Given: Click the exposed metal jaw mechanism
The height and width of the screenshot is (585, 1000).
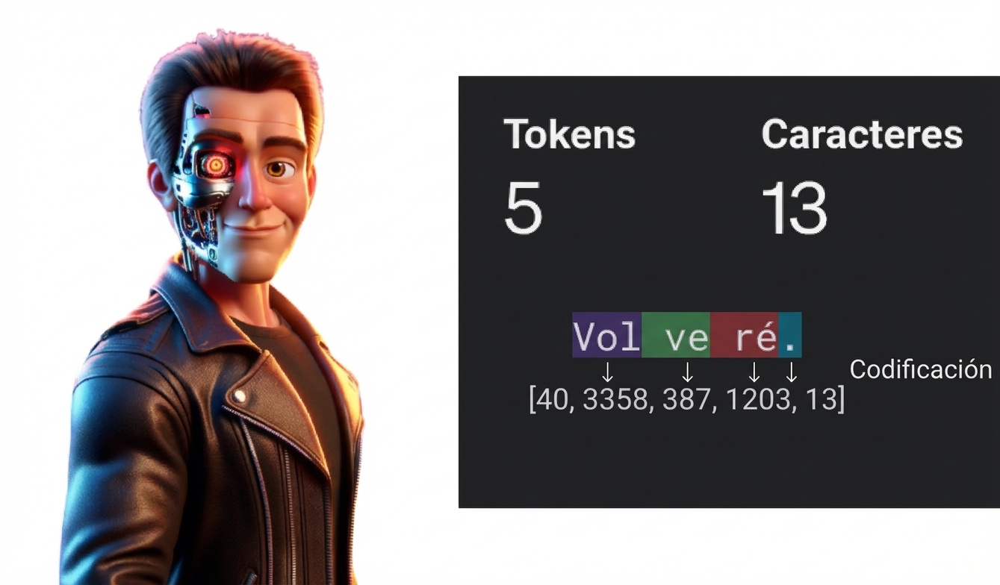Looking at the screenshot, I should pyautogui.click(x=196, y=233).
